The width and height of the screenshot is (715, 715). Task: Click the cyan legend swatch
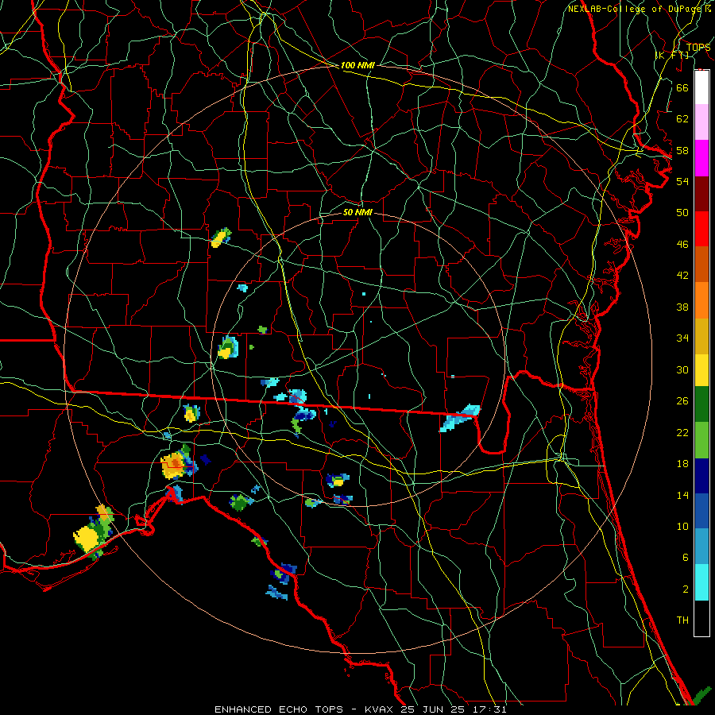pyautogui.click(x=701, y=582)
